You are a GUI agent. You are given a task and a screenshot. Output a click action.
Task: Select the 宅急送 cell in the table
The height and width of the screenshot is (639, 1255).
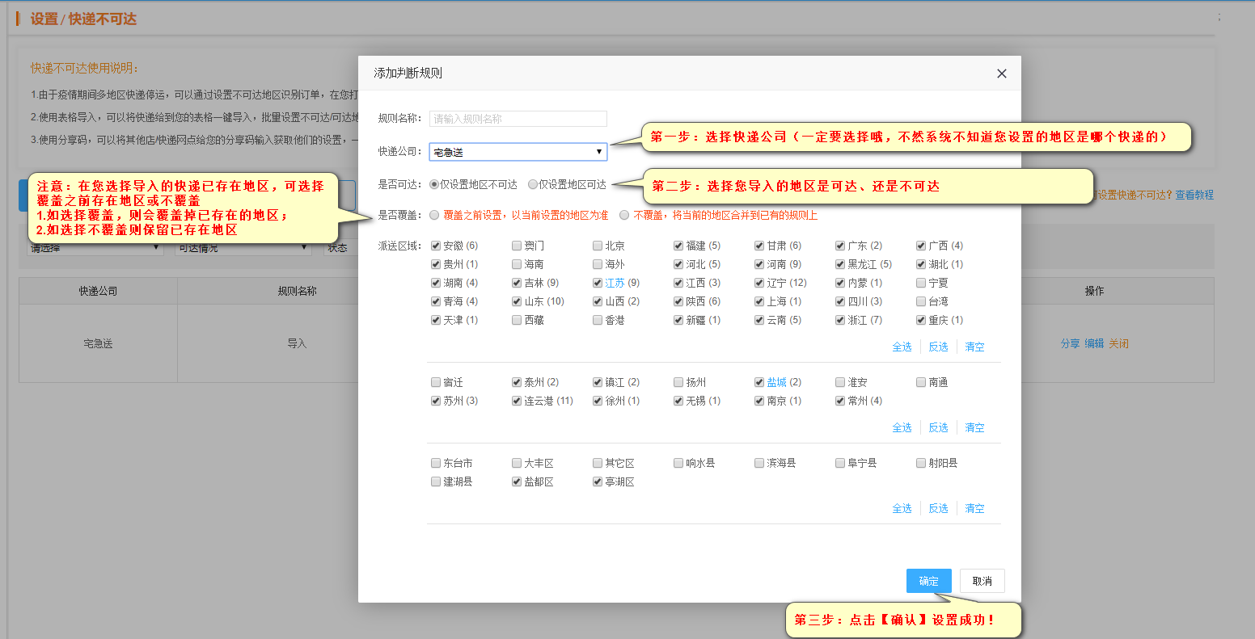pyautogui.click(x=98, y=343)
